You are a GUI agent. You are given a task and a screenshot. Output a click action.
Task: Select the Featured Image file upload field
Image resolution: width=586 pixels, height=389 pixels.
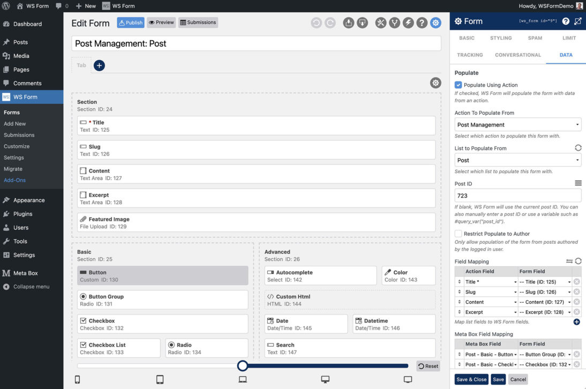point(256,223)
